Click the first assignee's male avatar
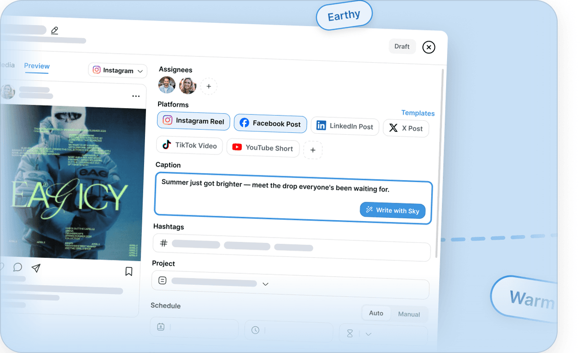Image resolution: width=580 pixels, height=353 pixels. (167, 85)
